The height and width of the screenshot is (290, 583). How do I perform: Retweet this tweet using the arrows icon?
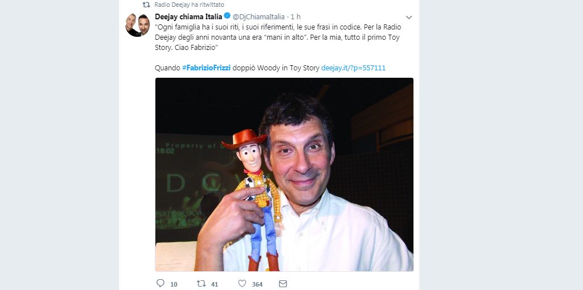[x=201, y=283]
